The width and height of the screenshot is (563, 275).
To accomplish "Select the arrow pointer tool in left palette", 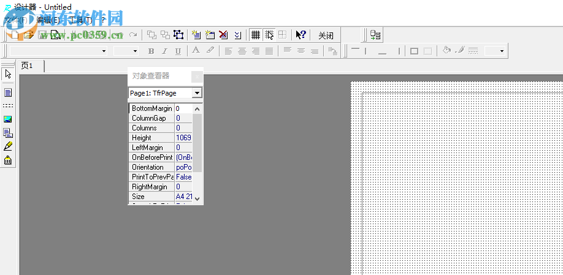I will click(x=8, y=75).
